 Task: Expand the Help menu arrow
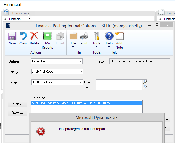109,47
